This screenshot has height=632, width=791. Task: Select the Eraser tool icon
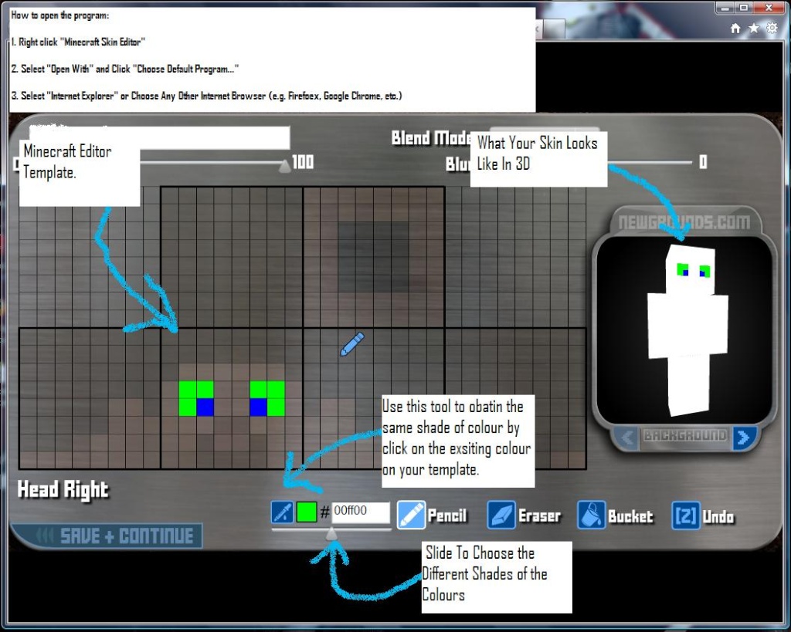pyautogui.click(x=501, y=515)
